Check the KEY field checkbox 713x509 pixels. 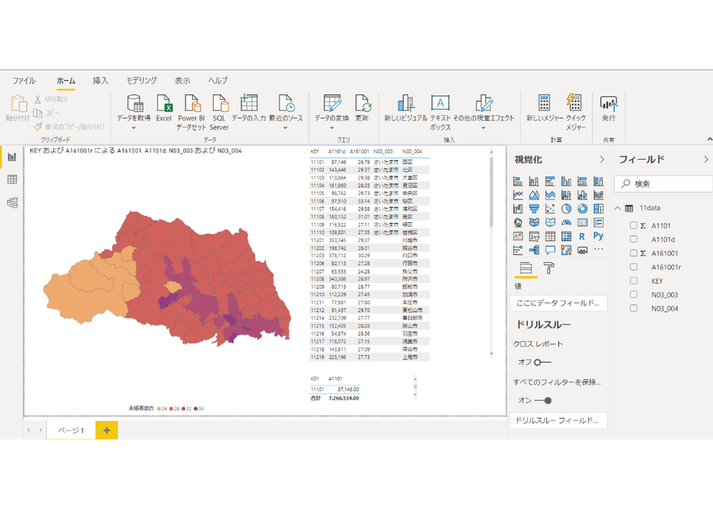pyautogui.click(x=634, y=281)
